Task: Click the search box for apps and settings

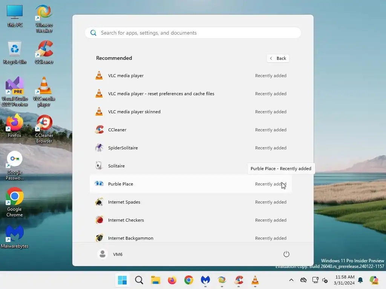Action: pyautogui.click(x=193, y=33)
